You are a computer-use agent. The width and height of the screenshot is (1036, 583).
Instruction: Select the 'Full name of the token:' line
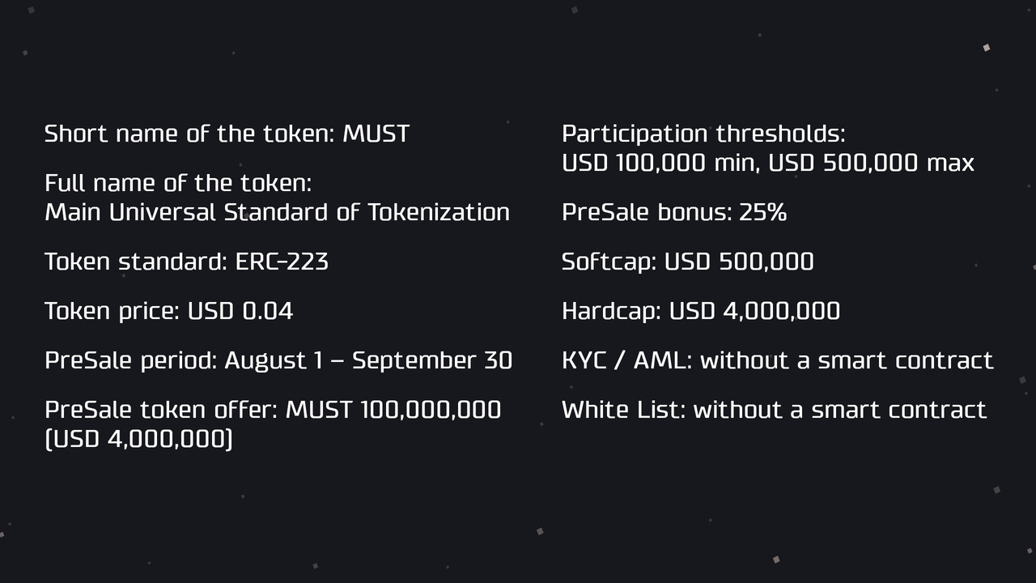point(178,183)
